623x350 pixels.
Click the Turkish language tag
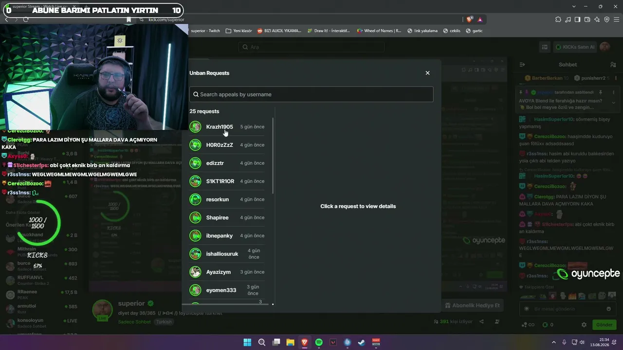(164, 322)
